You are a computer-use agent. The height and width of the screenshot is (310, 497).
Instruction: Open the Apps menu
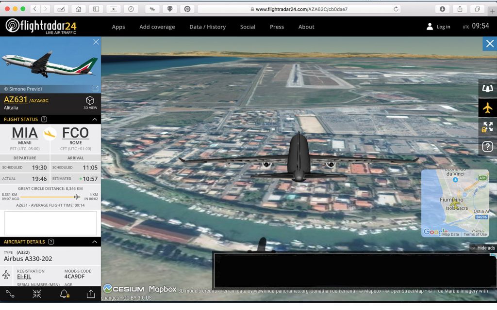(x=118, y=27)
